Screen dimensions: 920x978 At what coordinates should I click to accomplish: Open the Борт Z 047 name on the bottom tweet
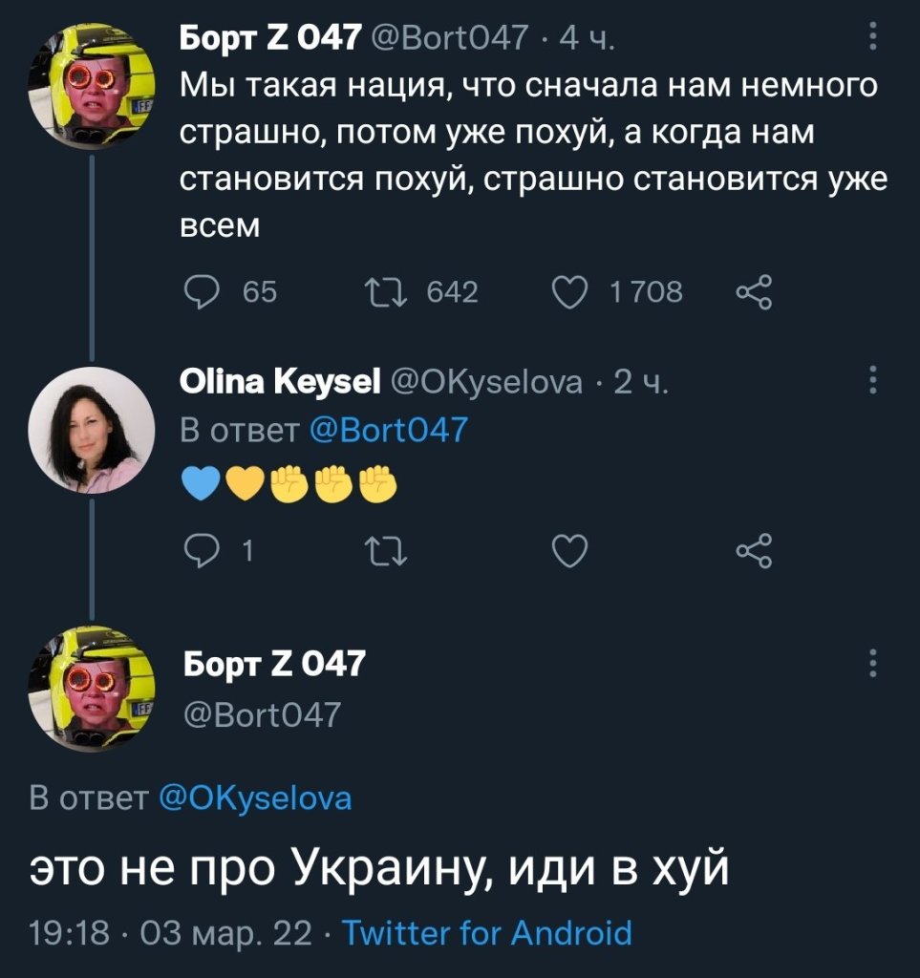pos(274,663)
